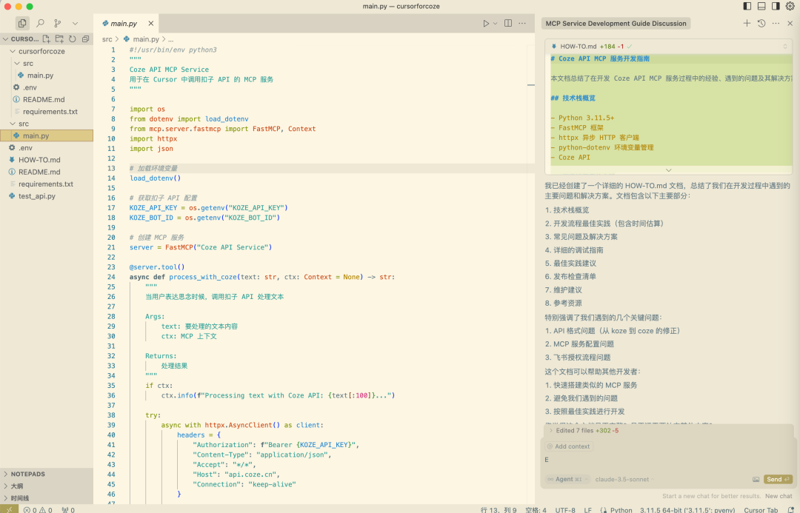This screenshot has height=513, width=800.
Task: Toggle the primary sidebar layout icon
Action: [x=747, y=6]
